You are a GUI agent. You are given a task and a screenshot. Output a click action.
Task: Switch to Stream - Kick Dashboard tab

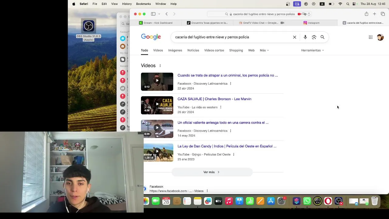click(156, 23)
